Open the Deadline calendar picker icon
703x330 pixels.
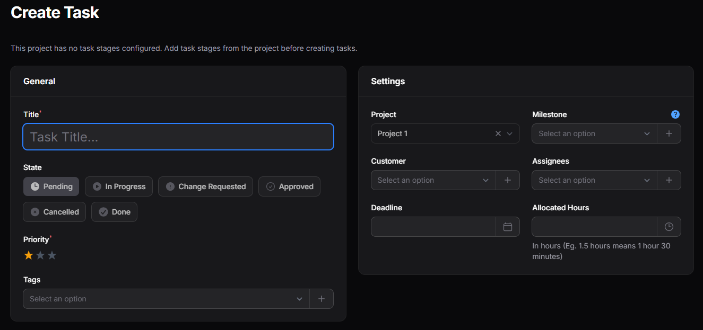(508, 227)
